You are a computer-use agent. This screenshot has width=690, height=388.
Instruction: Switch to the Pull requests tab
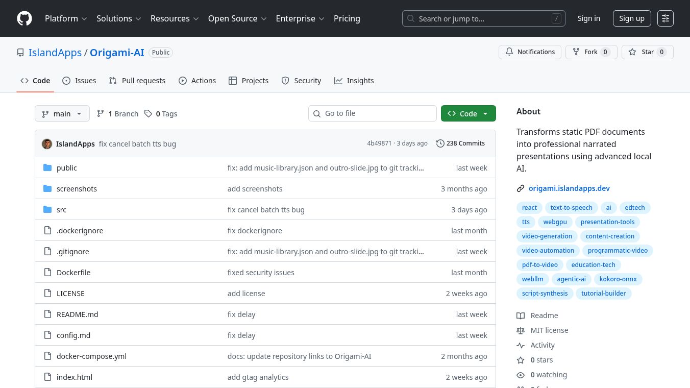pos(137,81)
